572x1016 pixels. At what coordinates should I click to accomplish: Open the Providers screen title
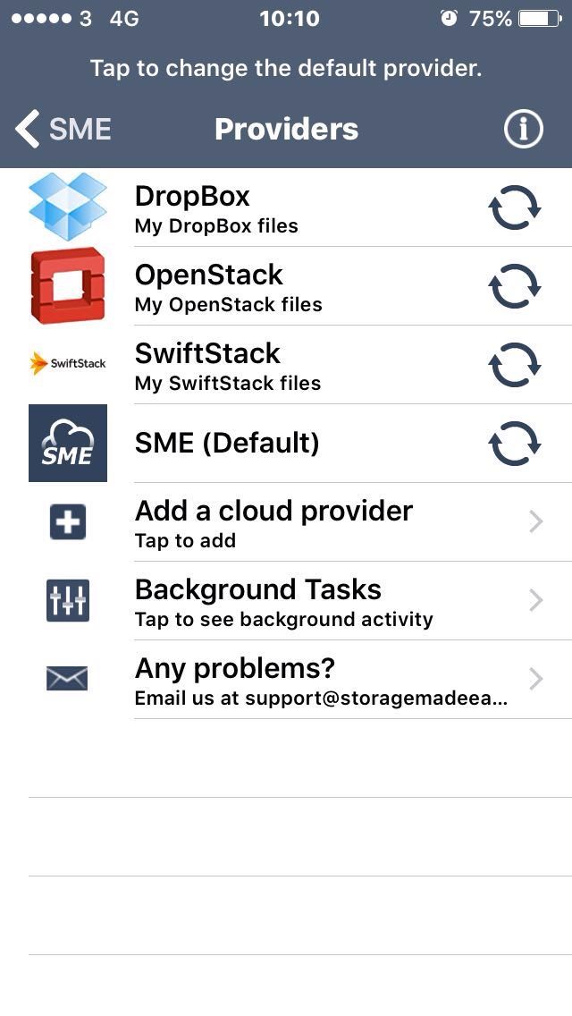click(285, 128)
